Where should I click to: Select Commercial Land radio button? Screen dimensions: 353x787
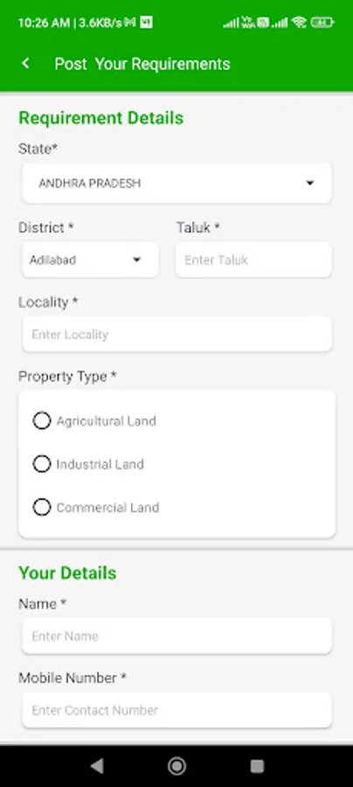coord(42,507)
